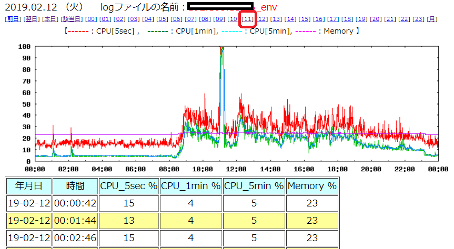This screenshot has width=454, height=249.
Task: Click the Memory legend label
Action: 338,31
